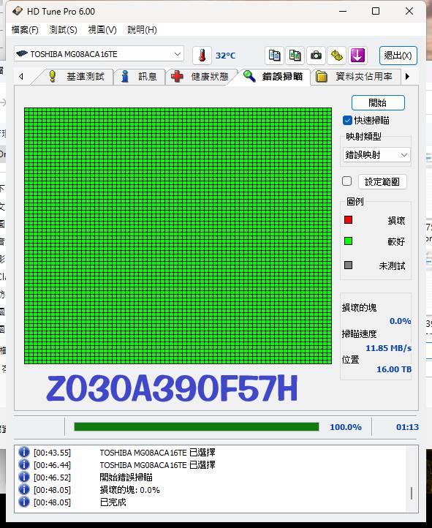
Task: Uncheck the 快速掃瞄 quick scan checkbox
Action: (347, 121)
